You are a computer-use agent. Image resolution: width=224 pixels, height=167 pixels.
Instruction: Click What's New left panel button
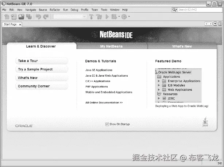click(42, 78)
